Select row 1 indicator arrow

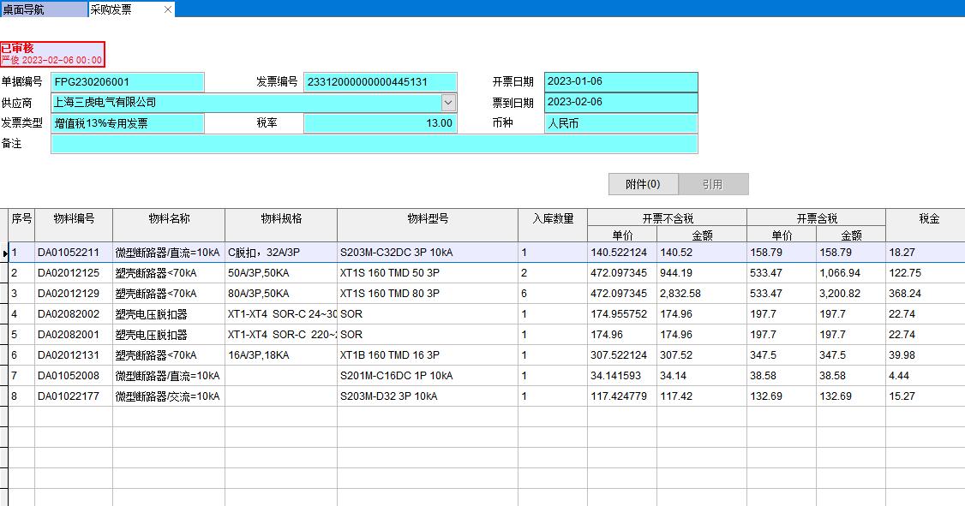(4, 253)
